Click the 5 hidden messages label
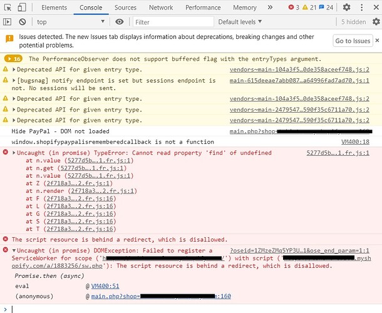This screenshot has width=382, height=313. point(353,22)
